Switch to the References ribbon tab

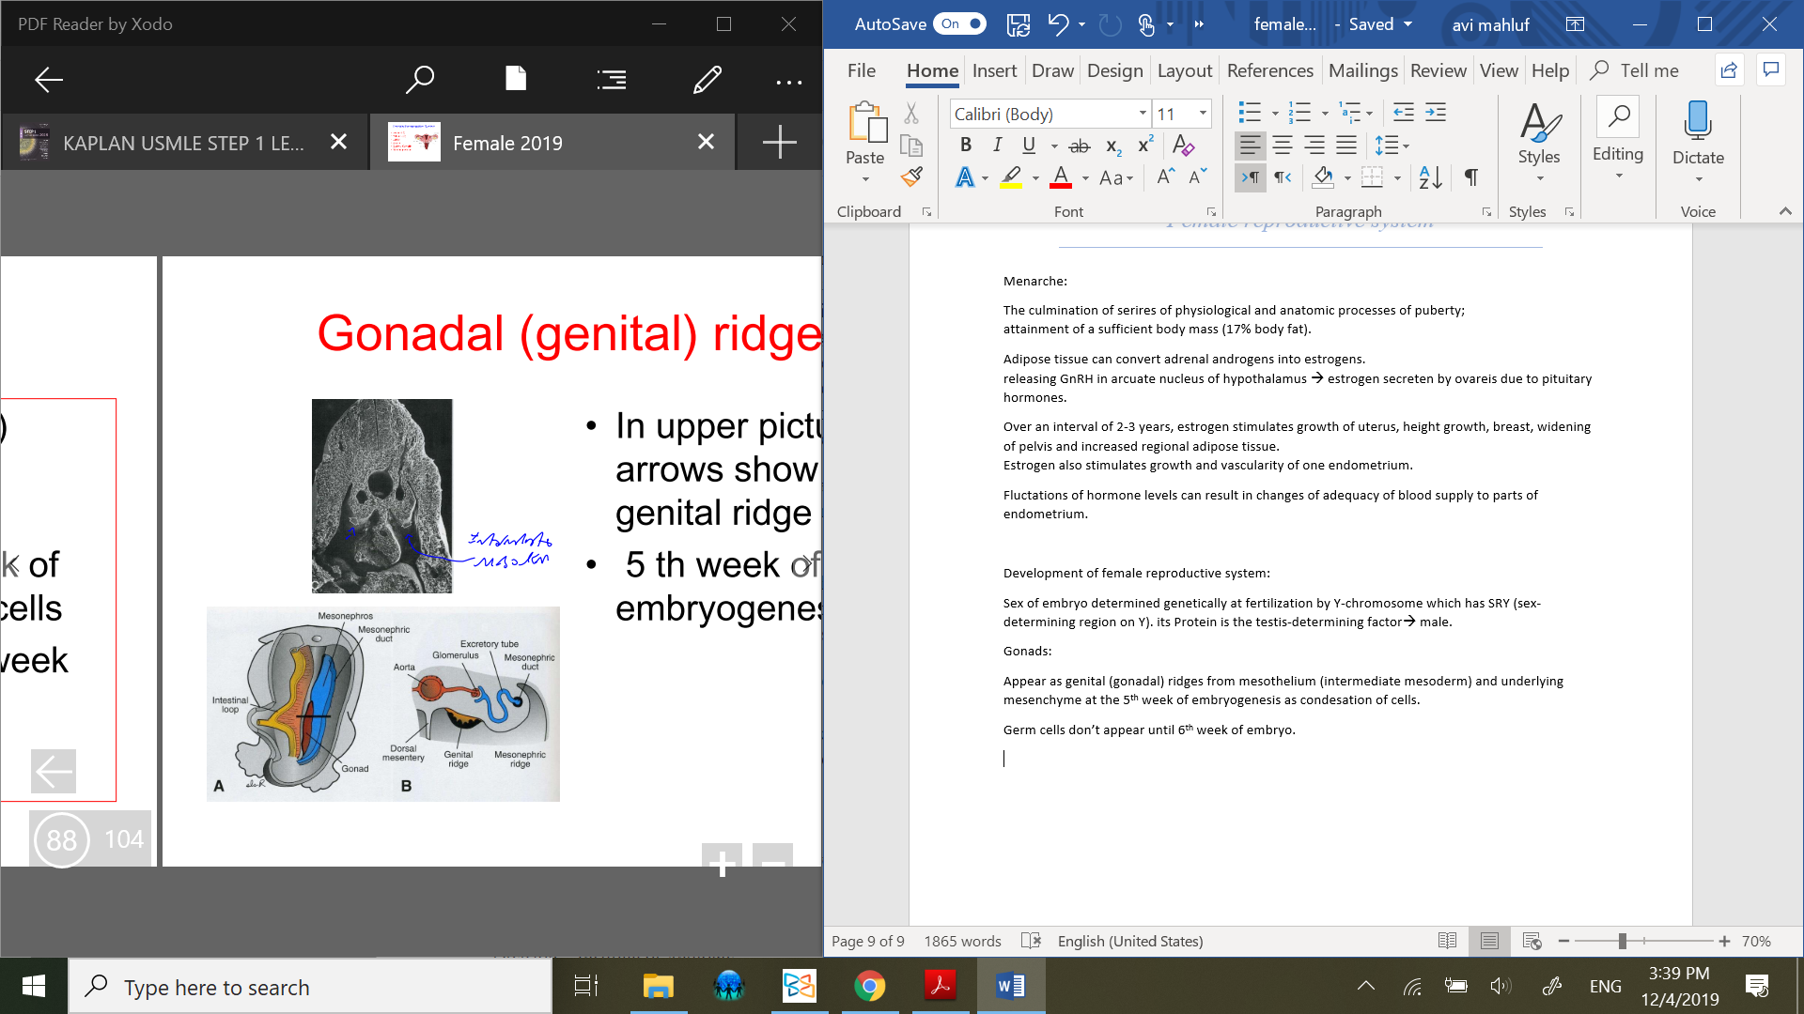pyautogui.click(x=1269, y=70)
